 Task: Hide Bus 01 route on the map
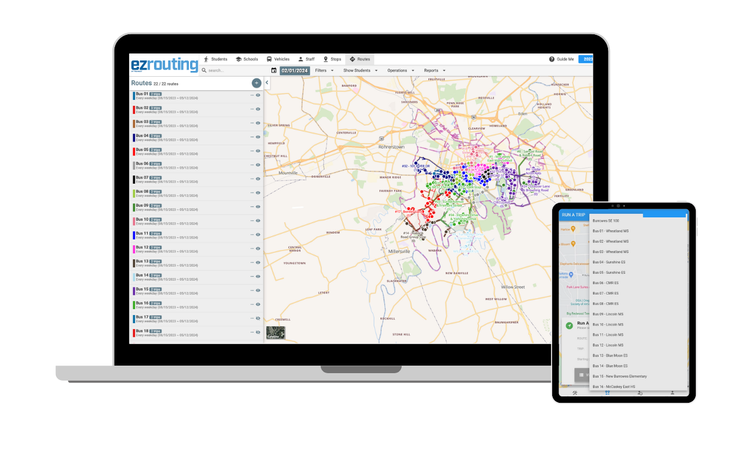(258, 95)
